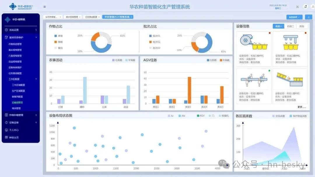Toggle the 批次01 legend entry

pos(155,36)
